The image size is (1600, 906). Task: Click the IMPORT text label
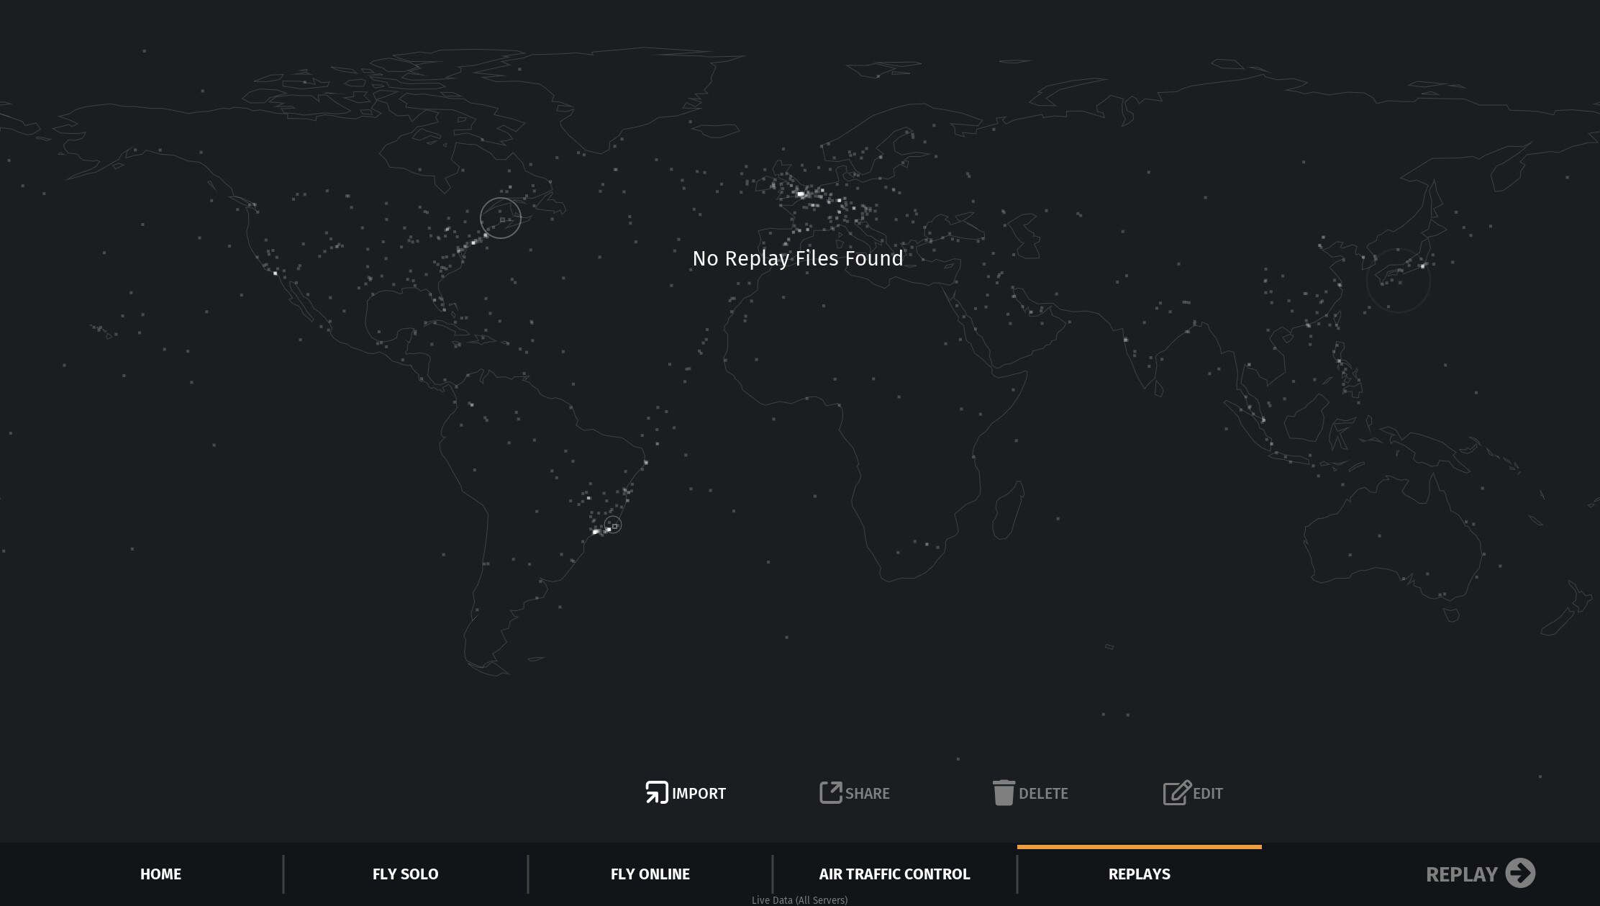699,794
